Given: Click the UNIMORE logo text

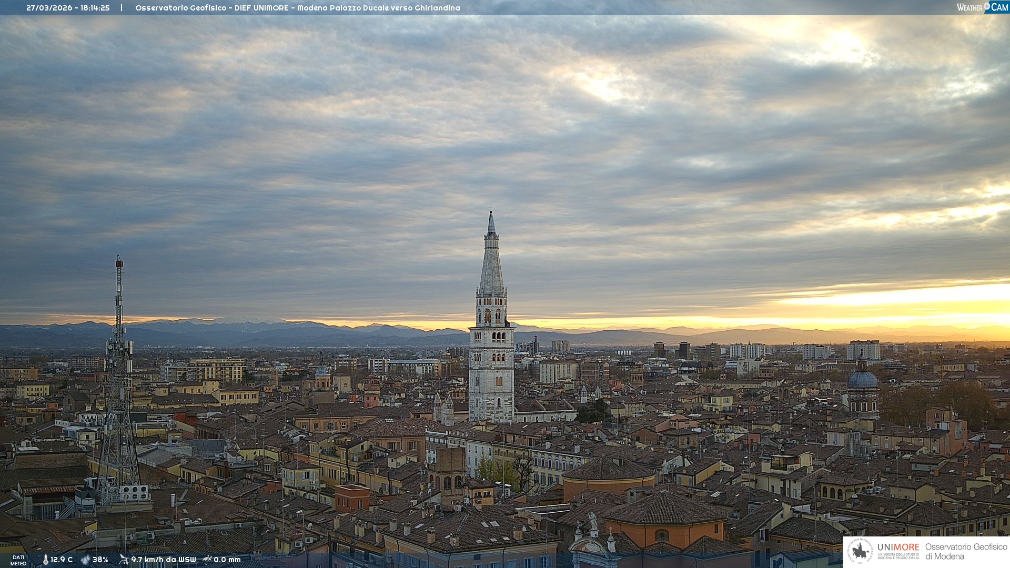Looking at the screenshot, I should [898, 547].
